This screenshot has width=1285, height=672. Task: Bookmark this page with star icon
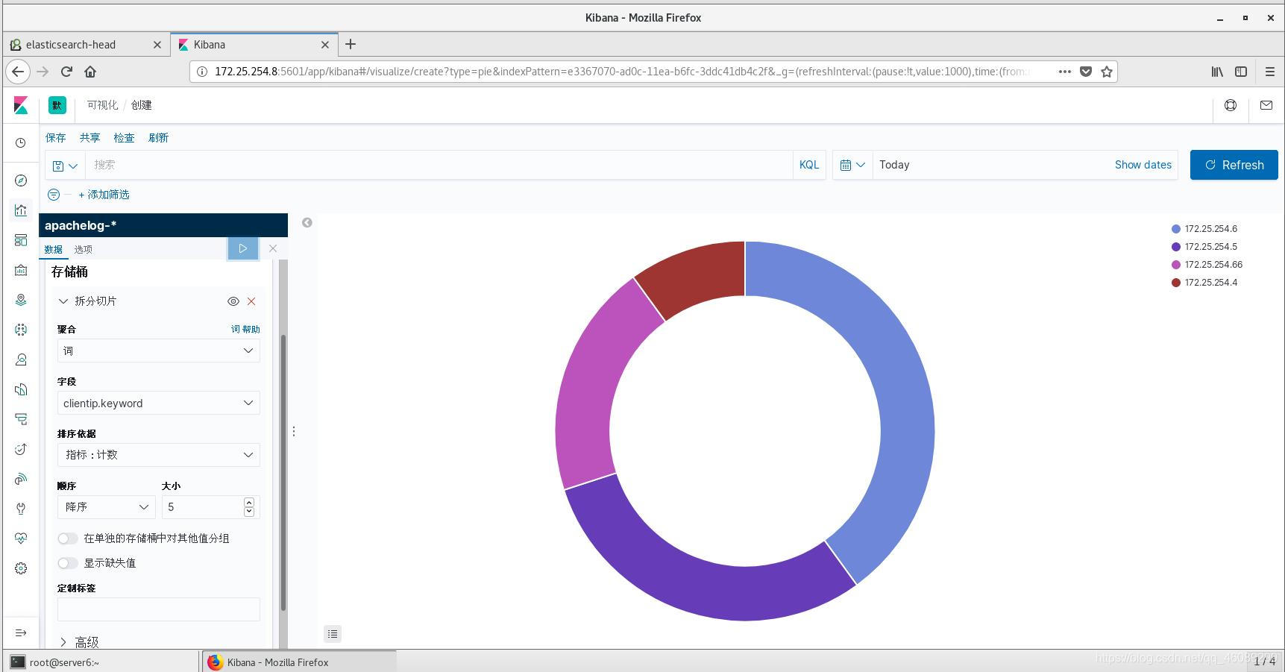click(1107, 72)
